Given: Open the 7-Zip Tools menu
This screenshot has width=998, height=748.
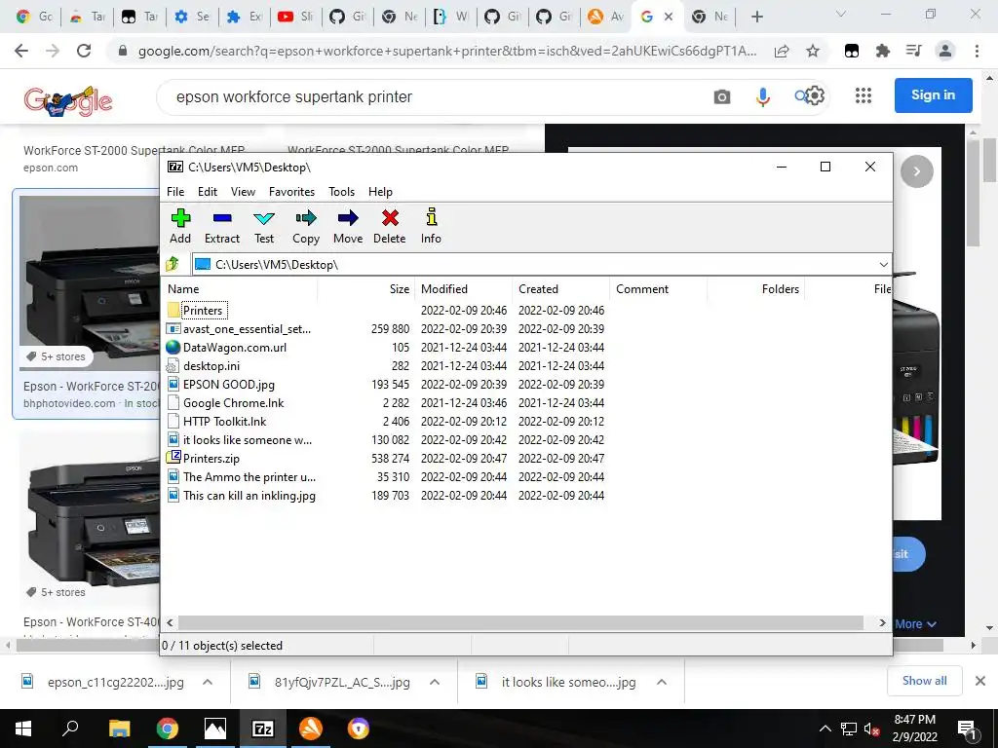Looking at the screenshot, I should 342,192.
